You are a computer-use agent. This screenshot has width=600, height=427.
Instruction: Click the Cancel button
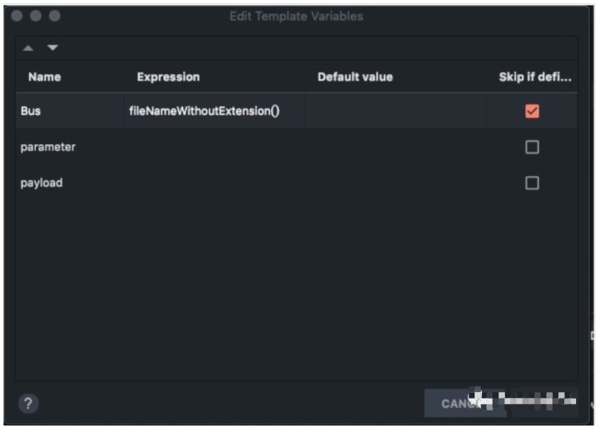[464, 403]
